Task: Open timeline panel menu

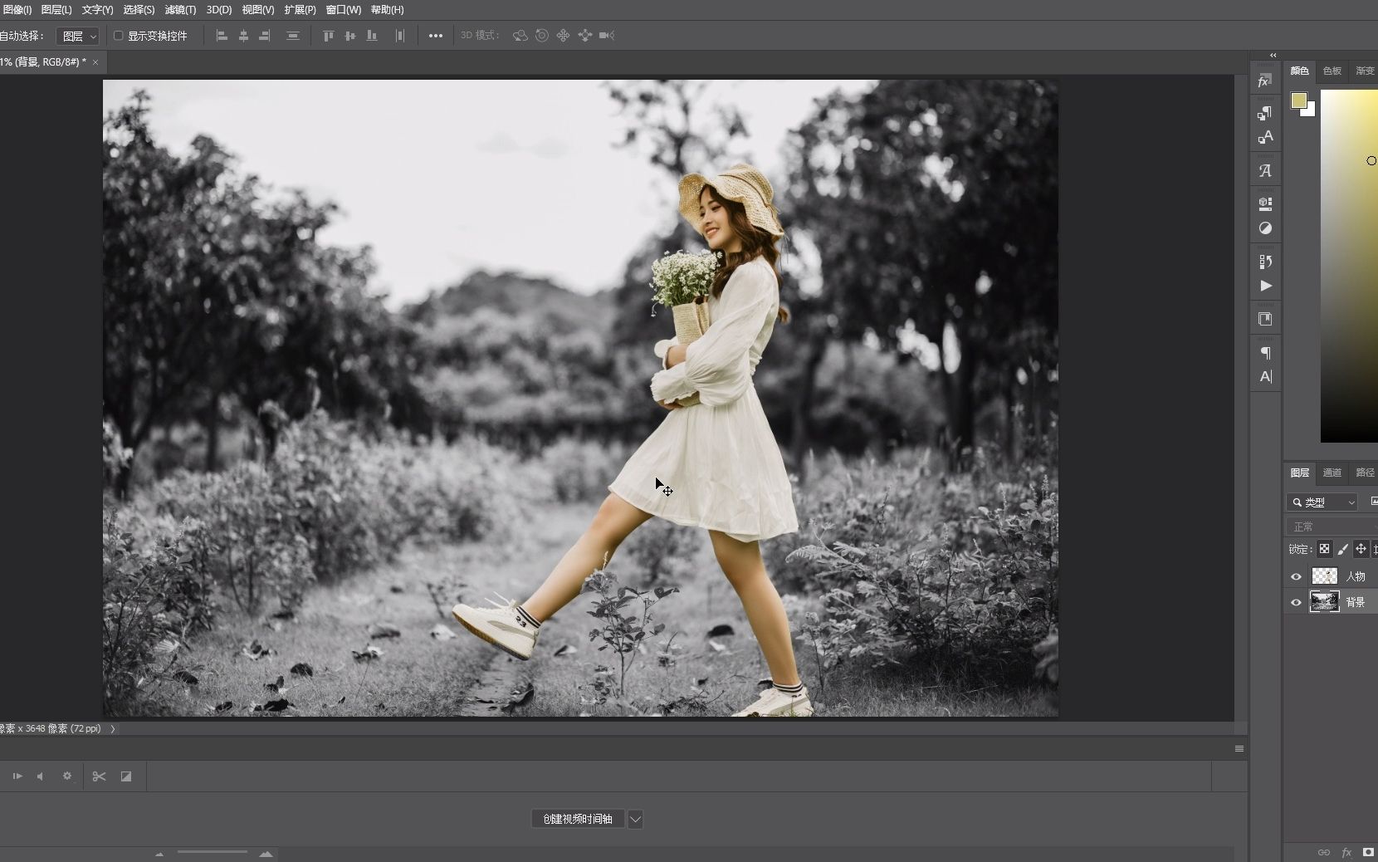Action: [x=1239, y=749]
